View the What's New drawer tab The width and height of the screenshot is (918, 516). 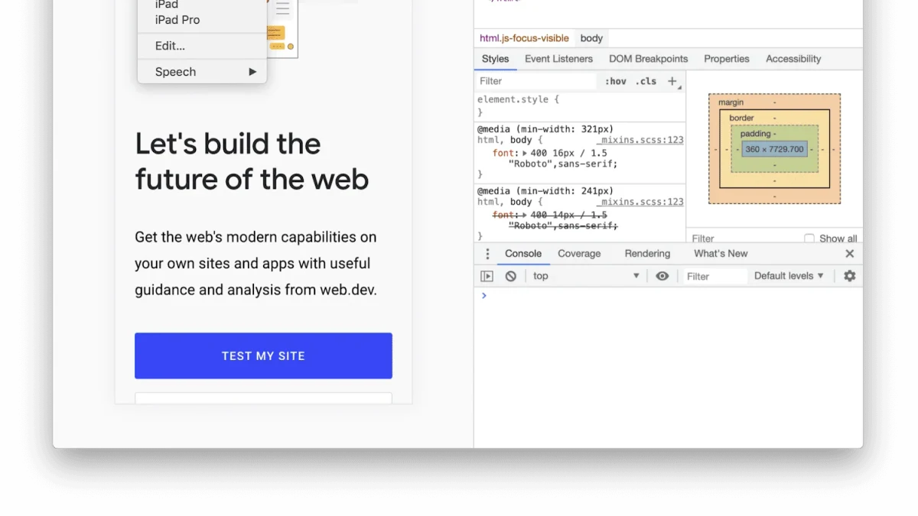[x=721, y=254]
